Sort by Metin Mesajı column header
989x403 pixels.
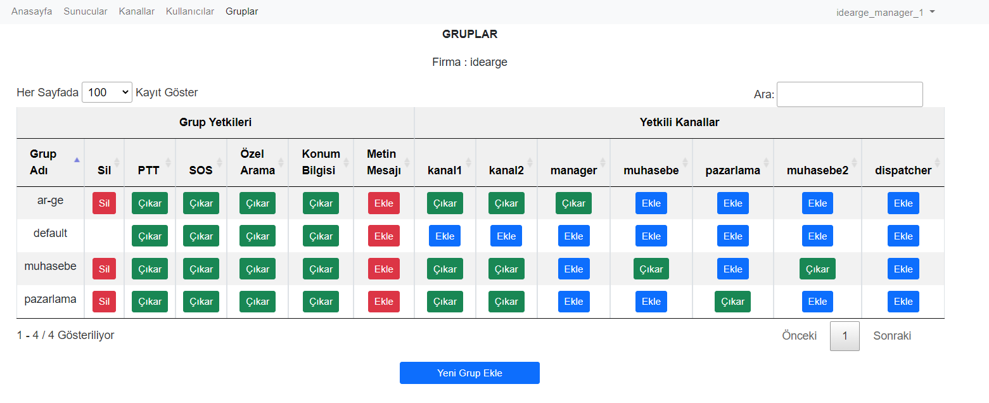click(x=384, y=162)
